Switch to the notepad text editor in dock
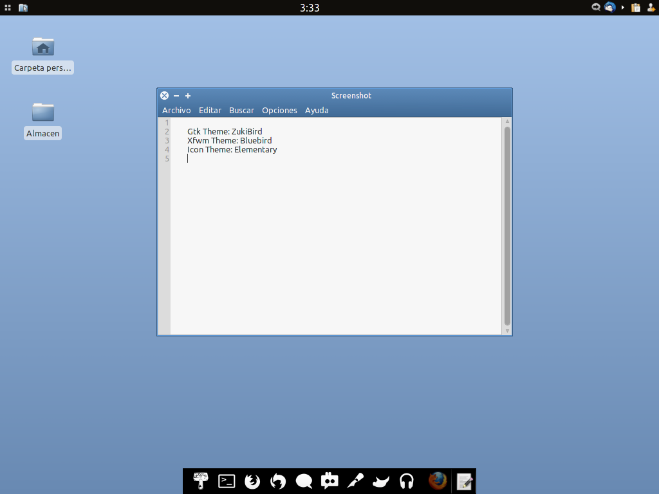Image resolution: width=659 pixels, height=494 pixels. (464, 481)
